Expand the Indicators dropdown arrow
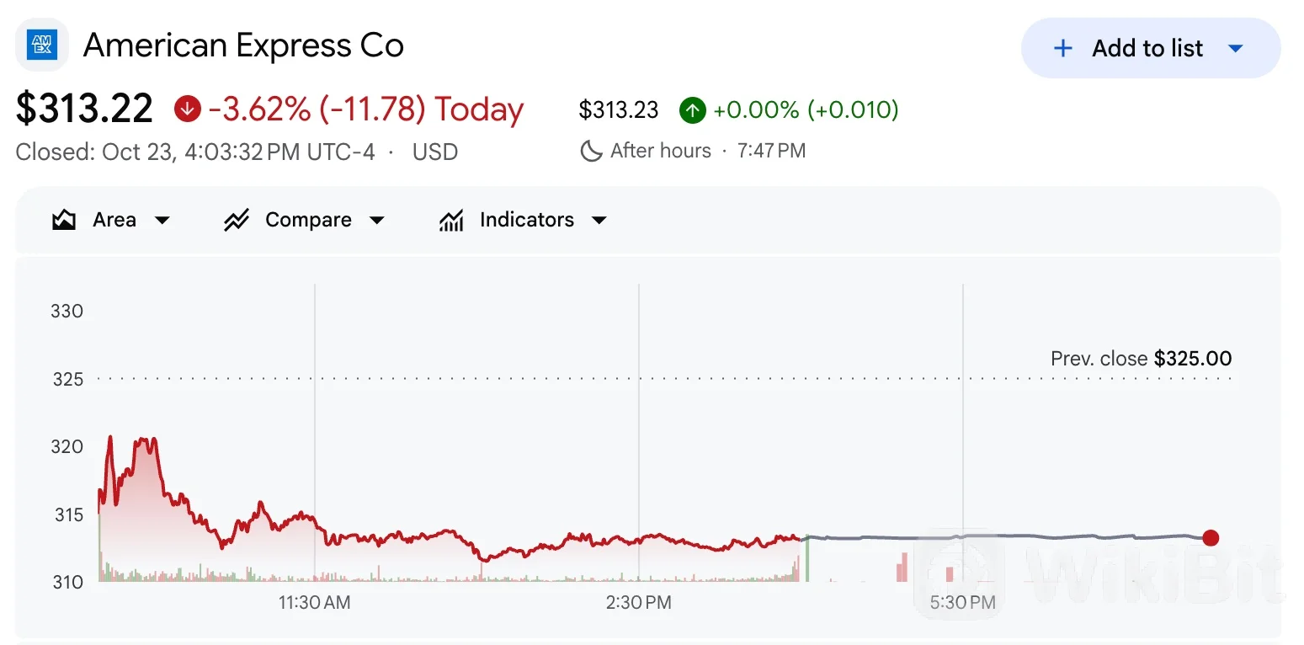Image resolution: width=1304 pixels, height=645 pixels. point(599,221)
